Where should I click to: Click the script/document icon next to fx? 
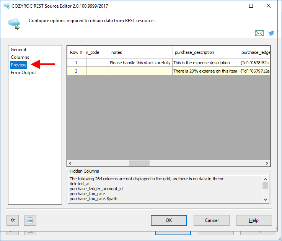point(30,220)
